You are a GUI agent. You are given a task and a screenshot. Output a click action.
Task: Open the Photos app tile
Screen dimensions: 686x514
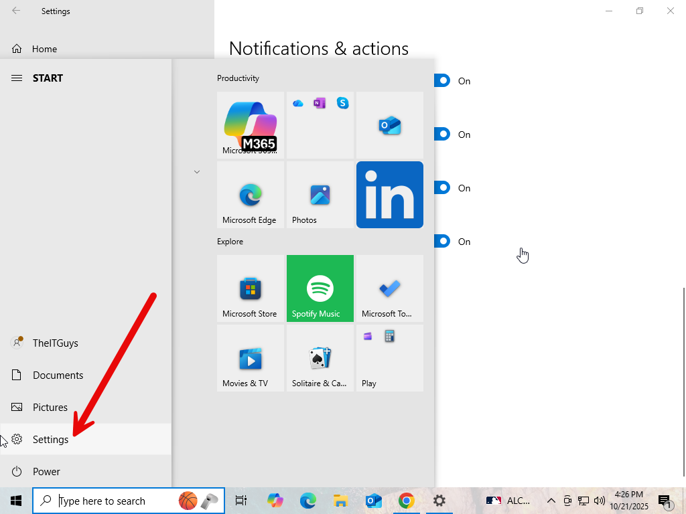click(x=320, y=195)
